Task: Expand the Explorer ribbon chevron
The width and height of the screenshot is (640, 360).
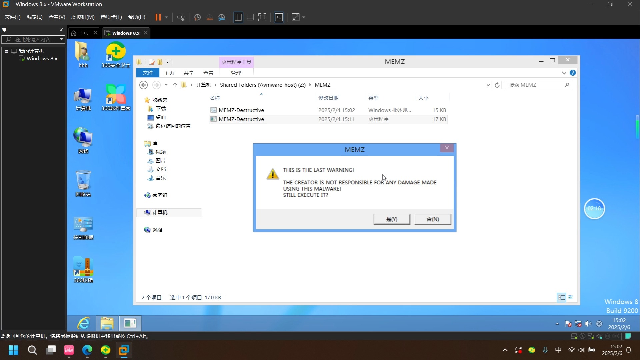Action: coord(564,73)
